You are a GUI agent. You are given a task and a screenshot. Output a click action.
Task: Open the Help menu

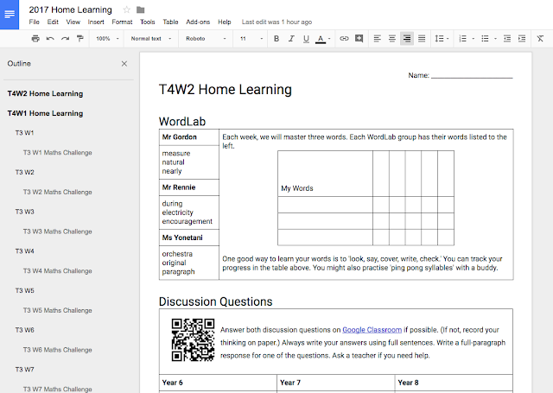click(225, 22)
